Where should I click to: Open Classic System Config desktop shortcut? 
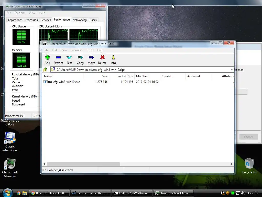pos(10,142)
